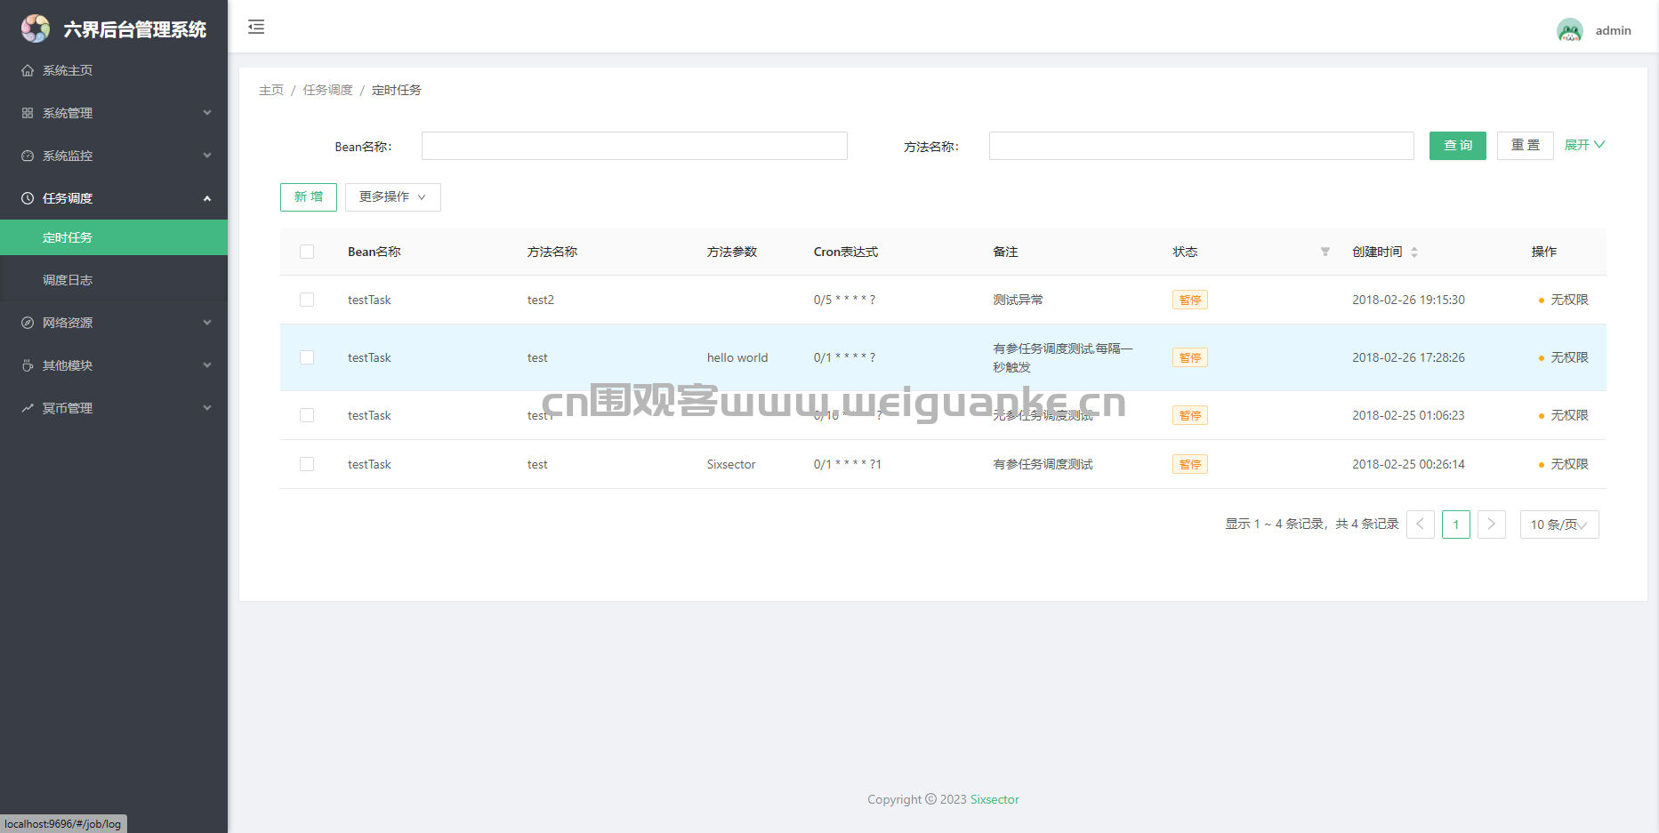Screen dimensions: 1659x833
Task: Open 调度日志 menu item
Action: coord(114,280)
